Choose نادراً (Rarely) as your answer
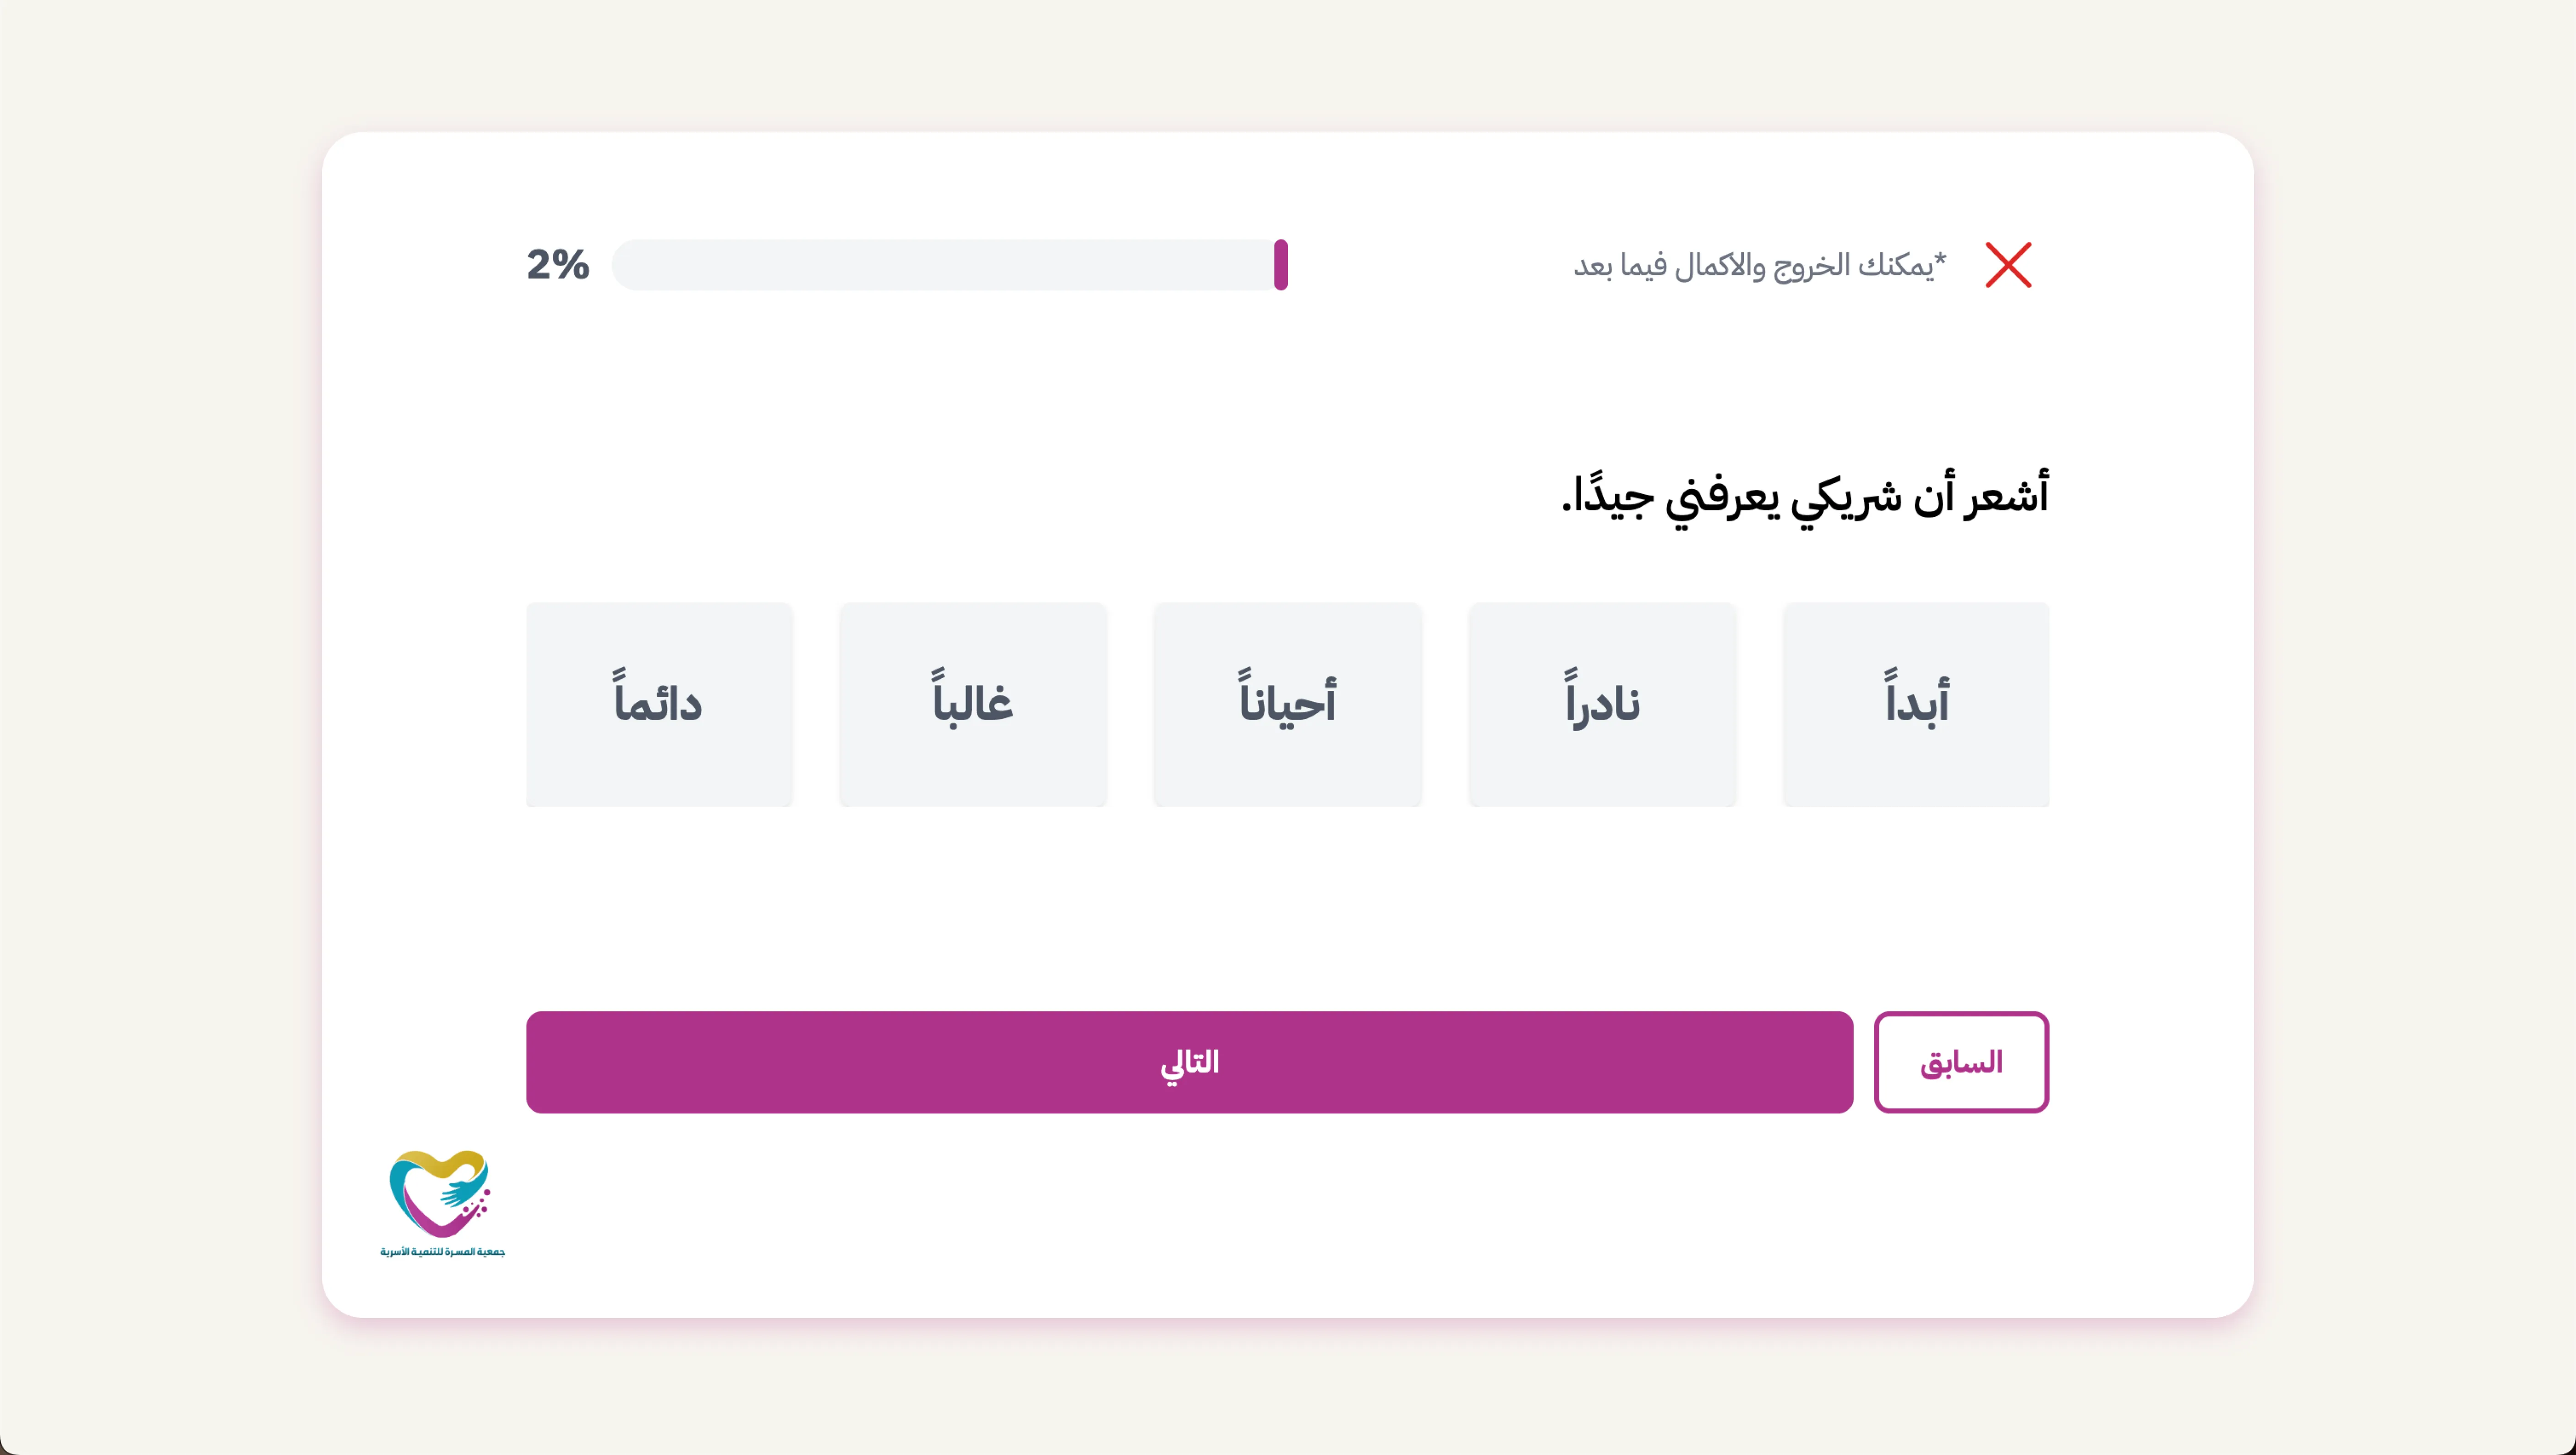 pos(1602,704)
